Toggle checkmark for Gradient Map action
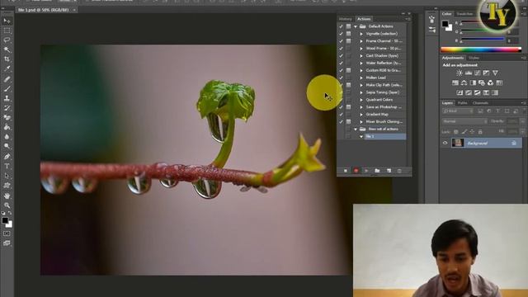Viewport: 528px width, 297px height. tap(341, 115)
